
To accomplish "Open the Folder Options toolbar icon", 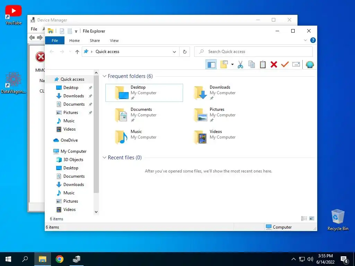I will click(224, 65).
